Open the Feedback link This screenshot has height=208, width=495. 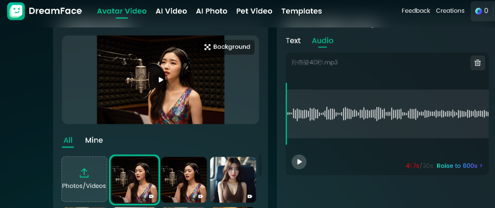coord(416,11)
